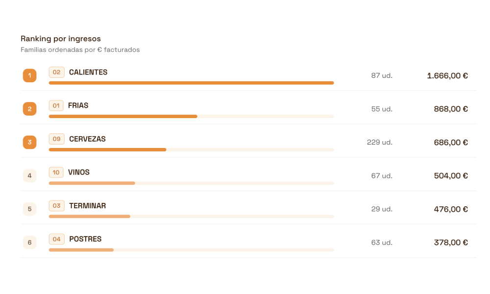Select the 10 code tag beside VINOS
The width and height of the screenshot is (490, 294).
tap(56, 172)
